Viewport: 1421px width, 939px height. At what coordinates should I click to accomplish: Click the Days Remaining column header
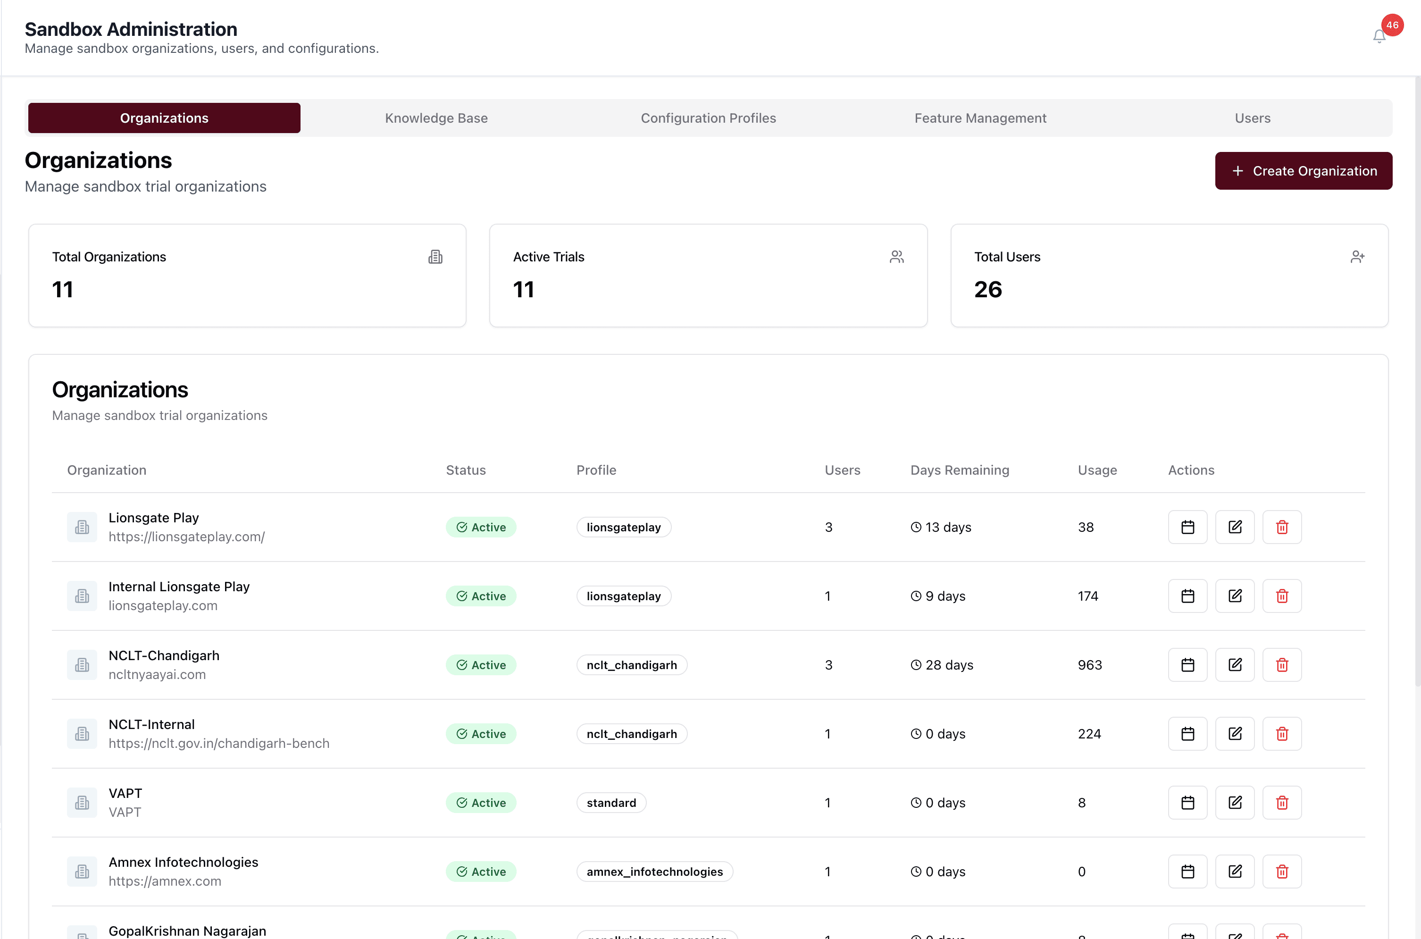click(x=960, y=470)
